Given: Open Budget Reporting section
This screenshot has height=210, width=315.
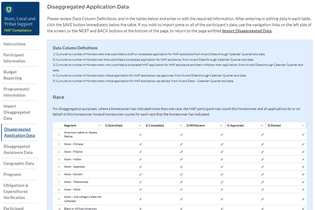Looking at the screenshot, I should (13, 75).
